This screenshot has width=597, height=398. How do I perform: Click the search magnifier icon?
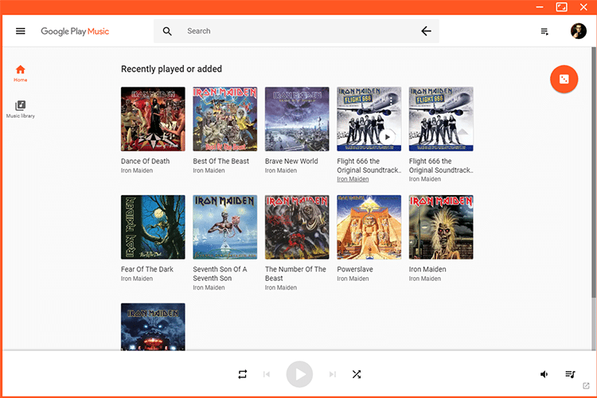(x=167, y=31)
